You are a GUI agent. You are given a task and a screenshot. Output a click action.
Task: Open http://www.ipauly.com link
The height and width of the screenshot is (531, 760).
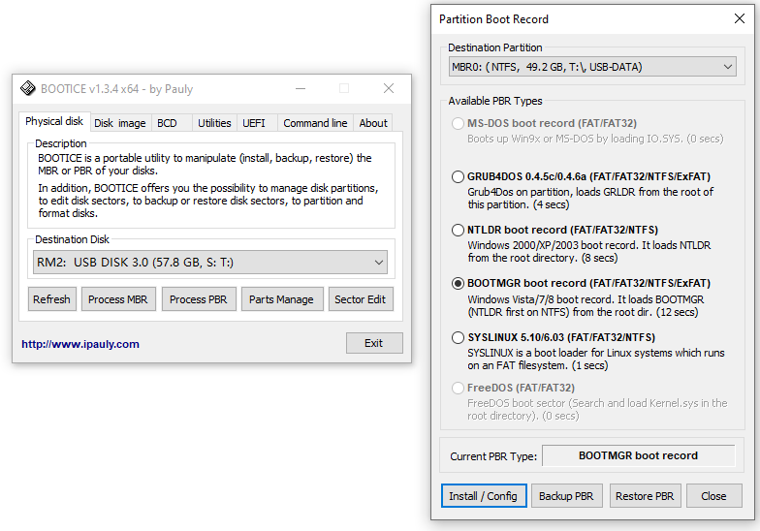point(80,344)
